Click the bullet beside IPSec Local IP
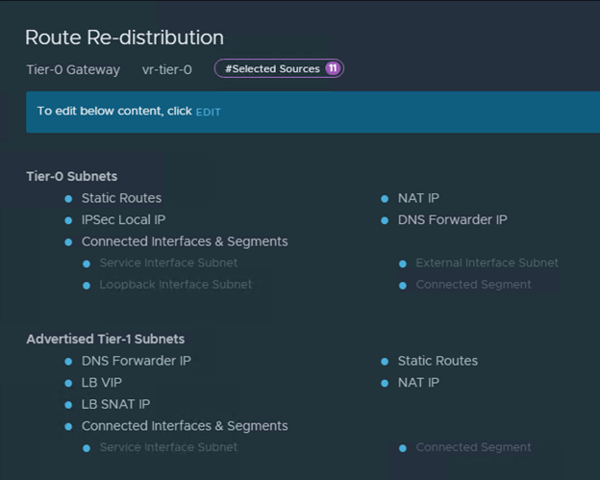 point(68,220)
